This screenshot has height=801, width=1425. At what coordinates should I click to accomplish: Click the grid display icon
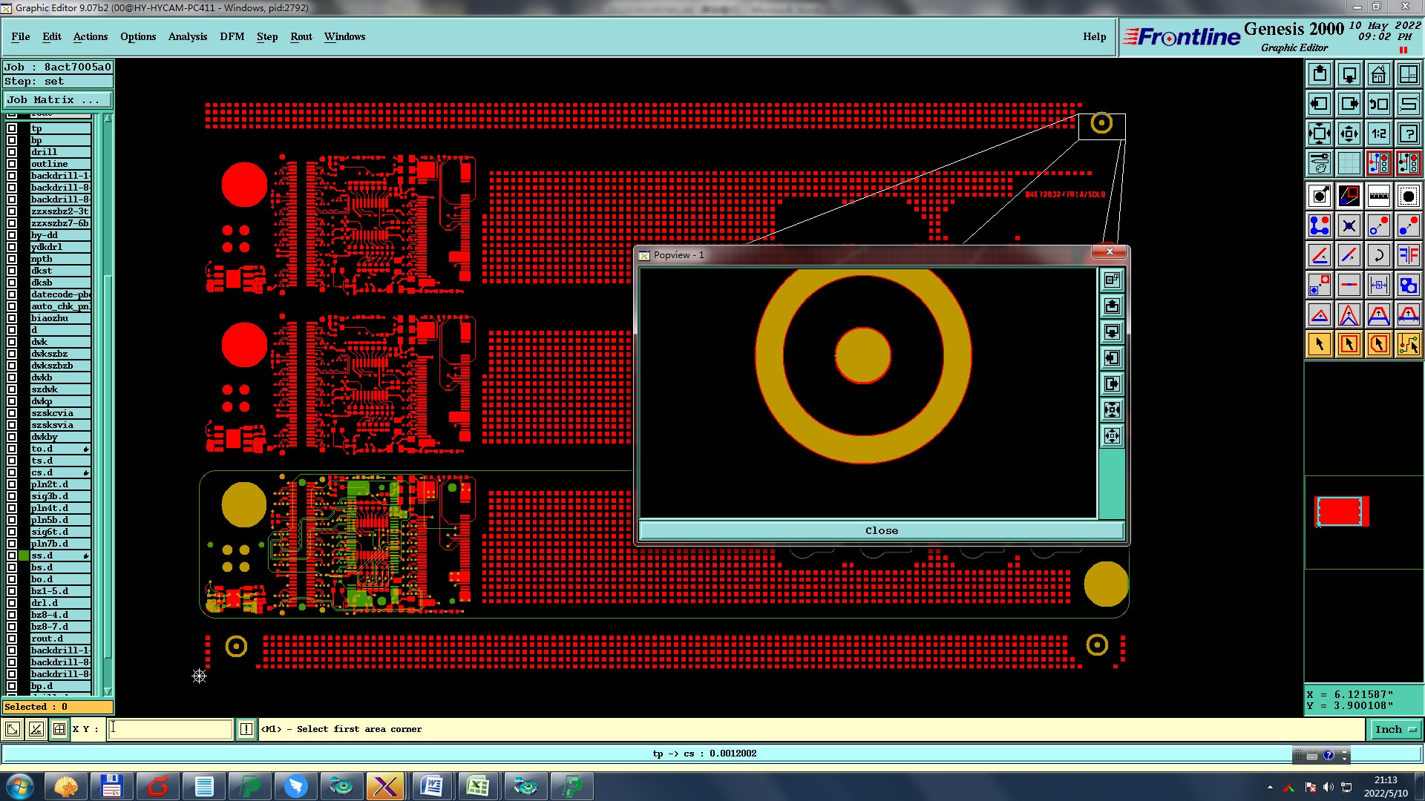(x=1349, y=163)
